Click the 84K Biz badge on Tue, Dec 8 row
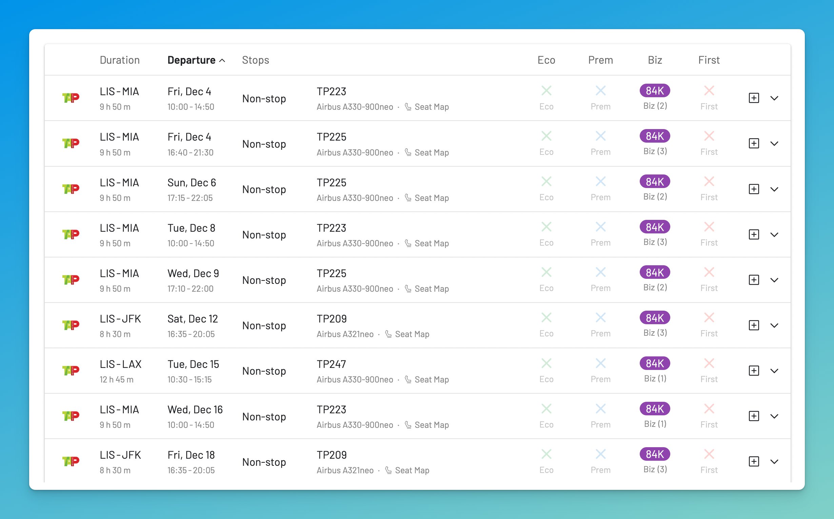 point(655,227)
